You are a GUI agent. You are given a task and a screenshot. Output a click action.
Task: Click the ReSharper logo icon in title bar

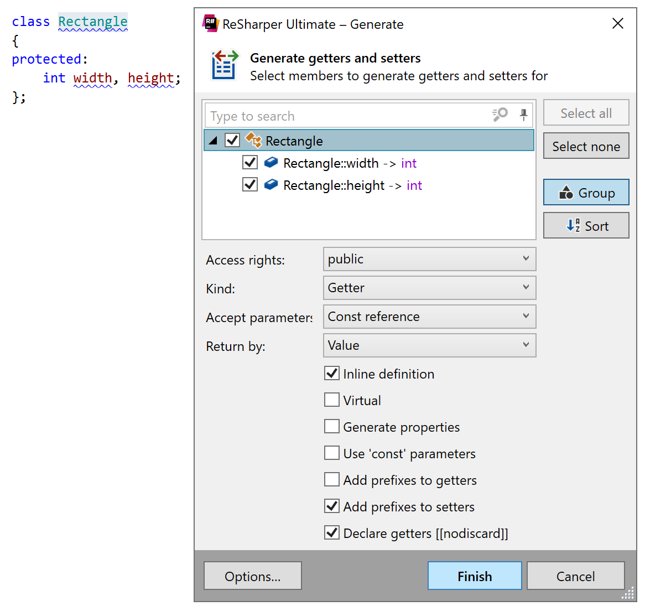click(x=209, y=24)
